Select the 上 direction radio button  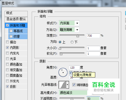tap(60, 42)
